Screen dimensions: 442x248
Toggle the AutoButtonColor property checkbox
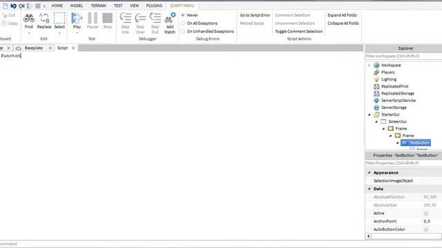coord(426,229)
